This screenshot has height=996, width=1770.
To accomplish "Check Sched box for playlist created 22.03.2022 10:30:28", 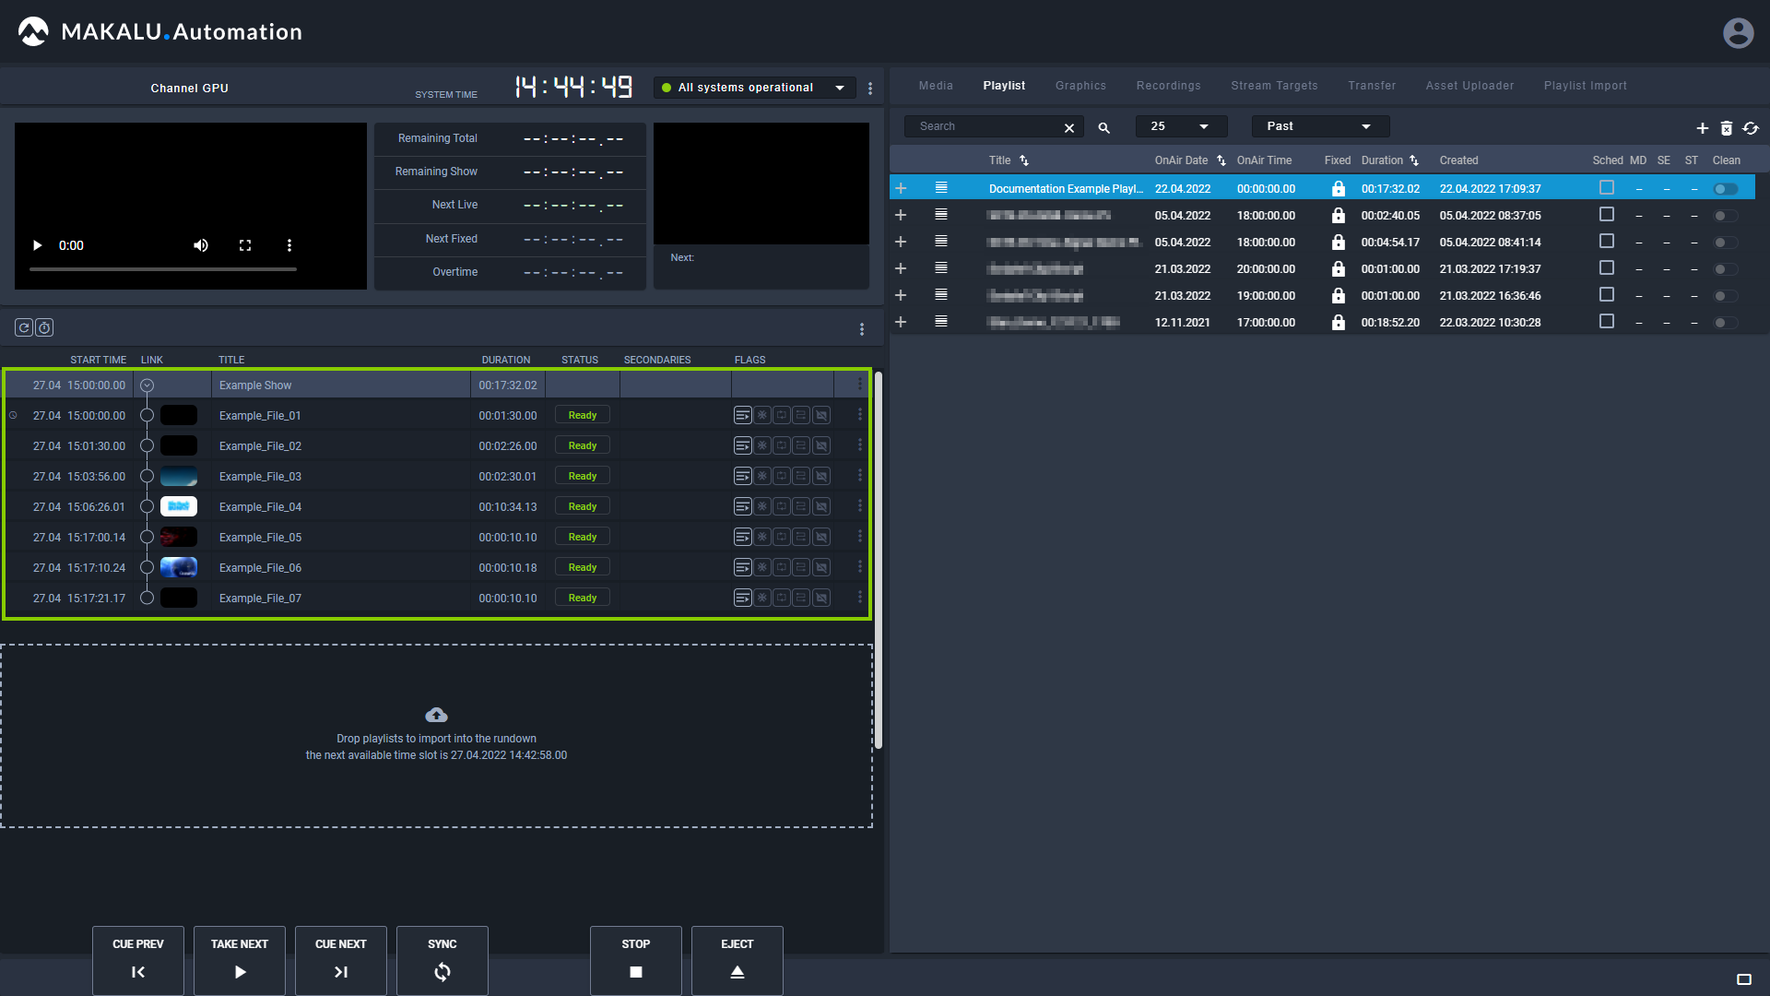I will click(x=1607, y=321).
